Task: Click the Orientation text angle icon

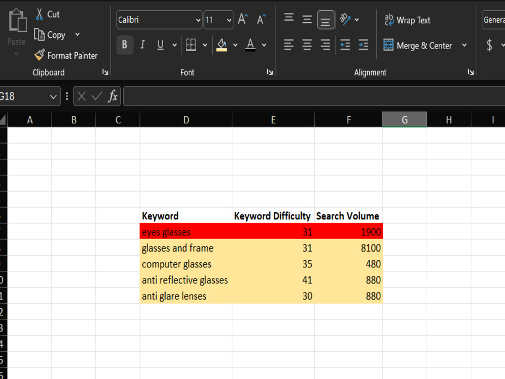Action: point(345,19)
